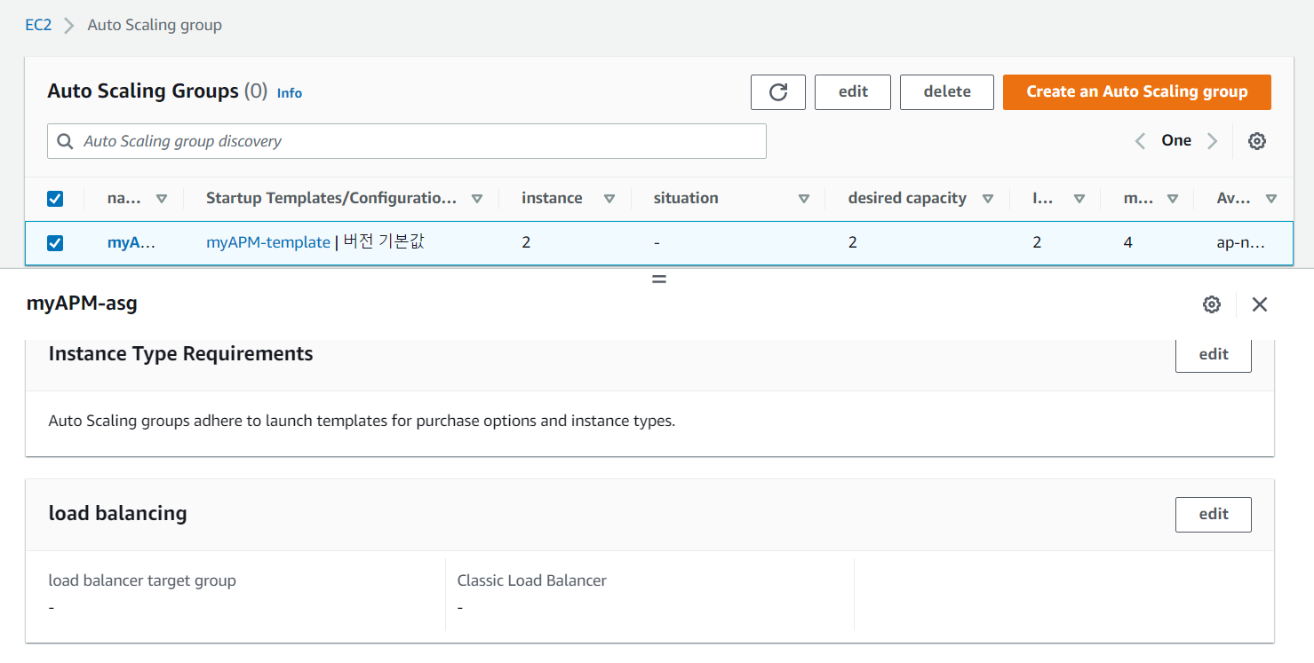1314x663 pixels.
Task: Edit the load balancing section
Action: click(x=1213, y=514)
